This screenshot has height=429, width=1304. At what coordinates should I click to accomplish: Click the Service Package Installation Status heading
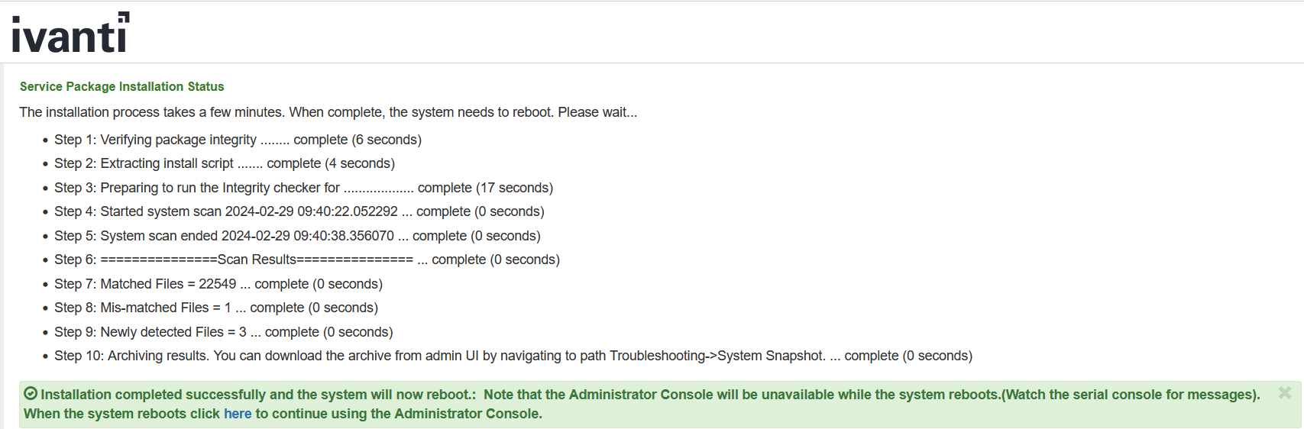click(x=121, y=87)
